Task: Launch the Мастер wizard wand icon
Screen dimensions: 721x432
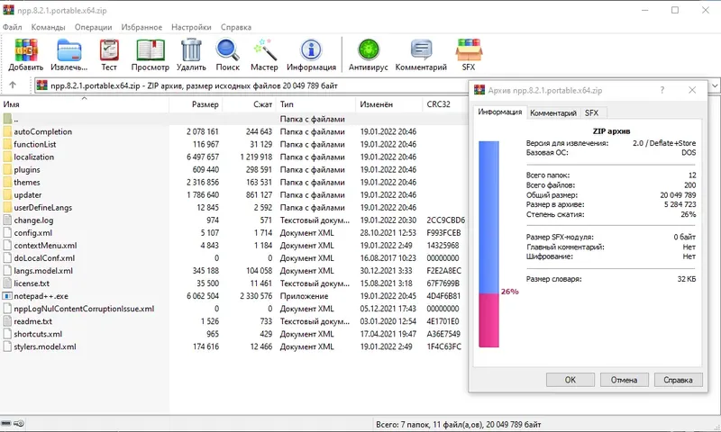Action: point(265,50)
